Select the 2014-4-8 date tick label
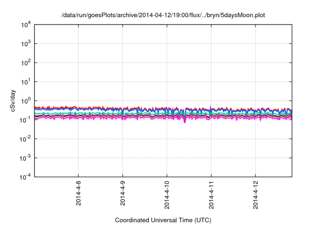The image size is (322, 225). point(78,193)
